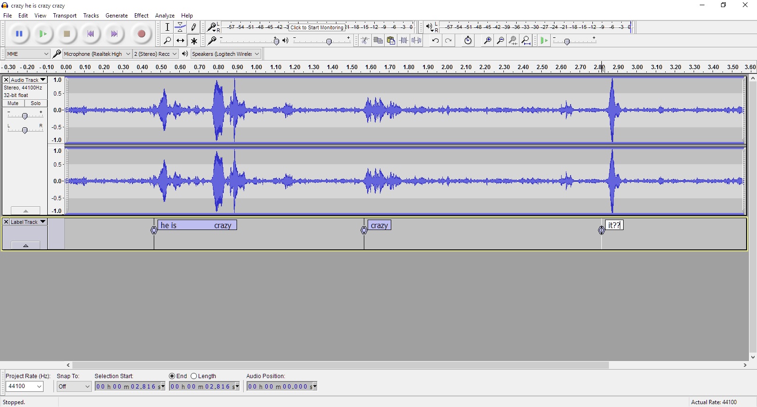This screenshot has height=407, width=757.
Task: Choose the Draw pencil tool
Action: click(194, 27)
